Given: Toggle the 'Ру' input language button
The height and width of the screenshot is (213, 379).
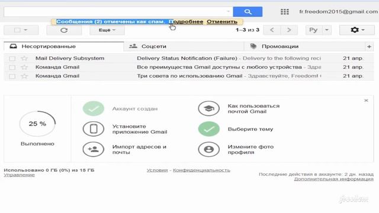Looking at the screenshot, I should click(x=314, y=30).
